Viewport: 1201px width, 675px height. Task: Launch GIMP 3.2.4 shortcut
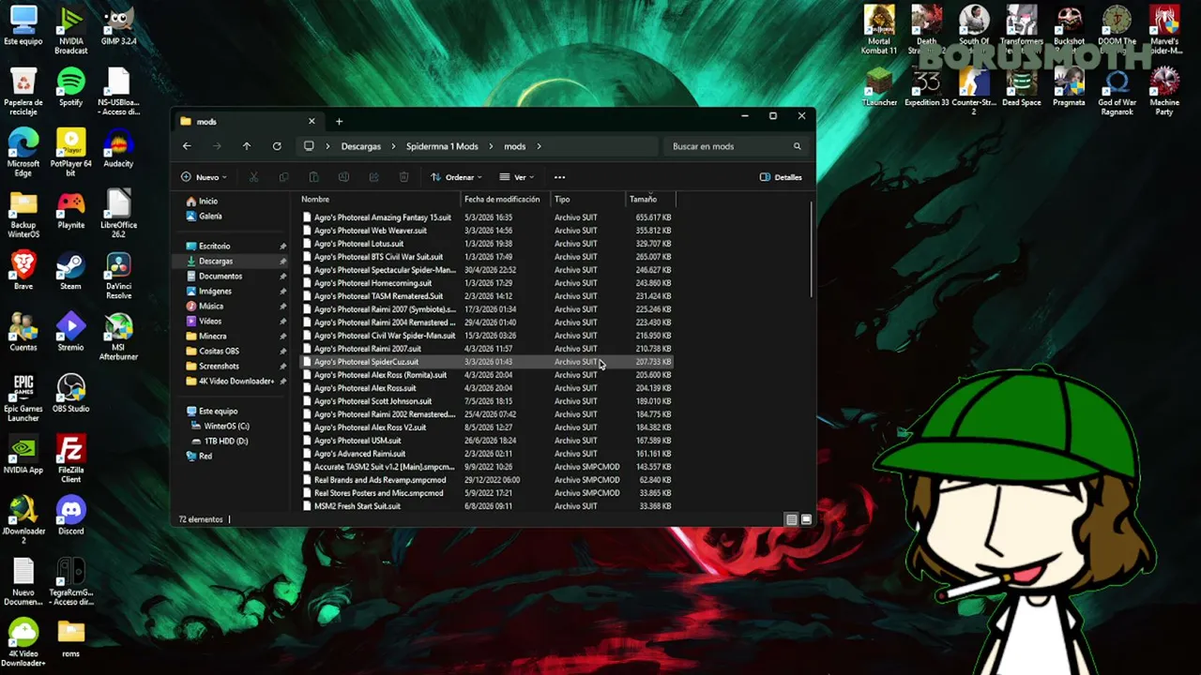pyautogui.click(x=118, y=26)
